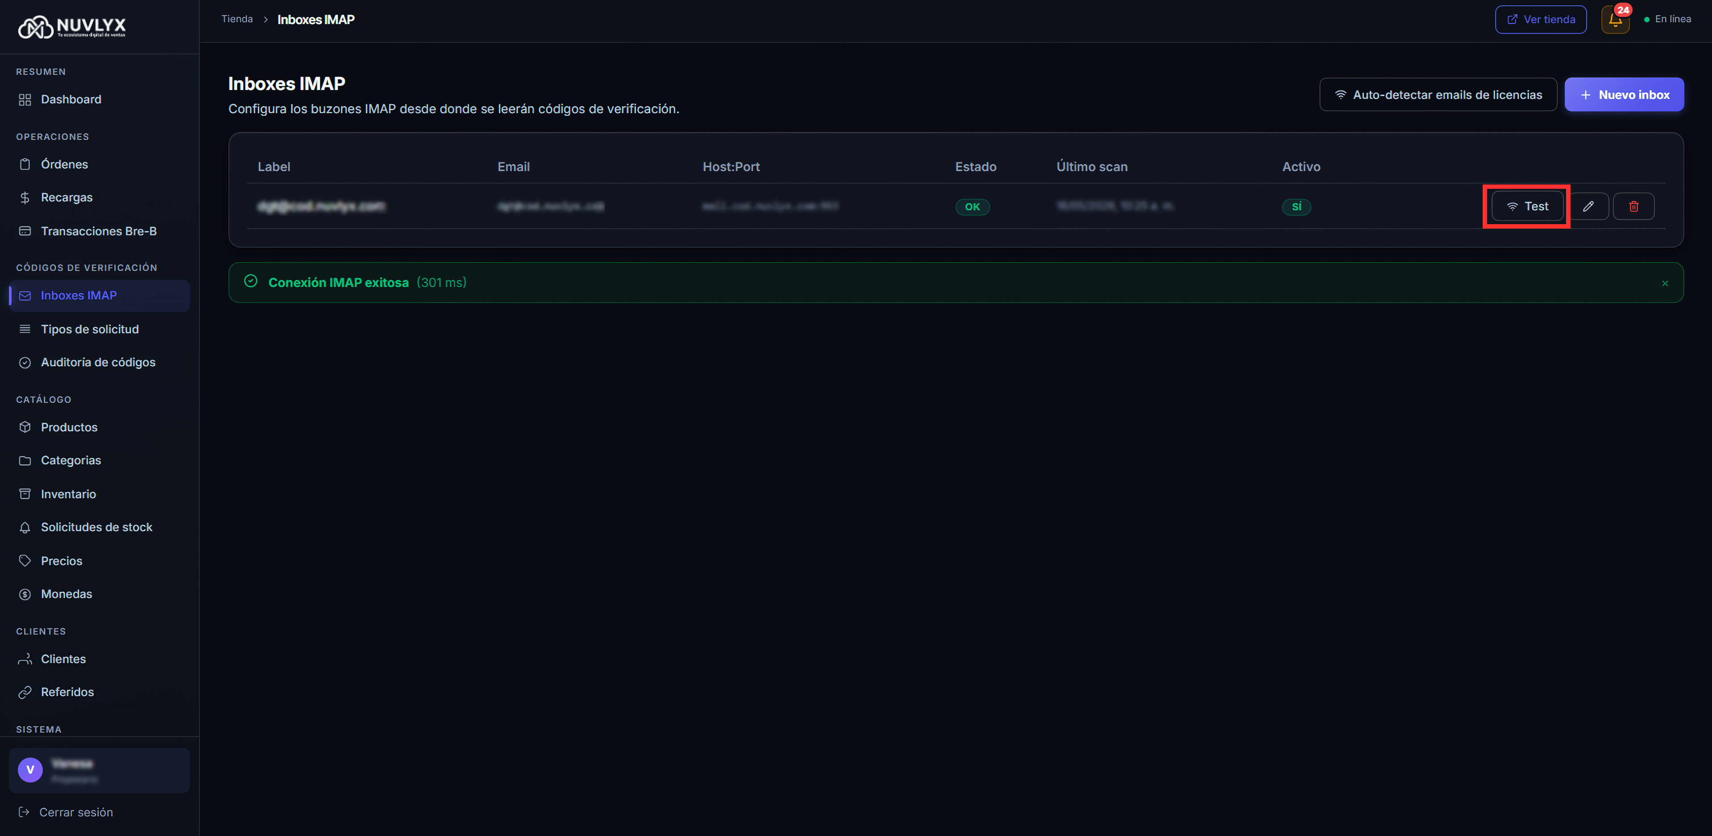Click Ver tienda button
This screenshot has width=1712, height=836.
(1541, 19)
